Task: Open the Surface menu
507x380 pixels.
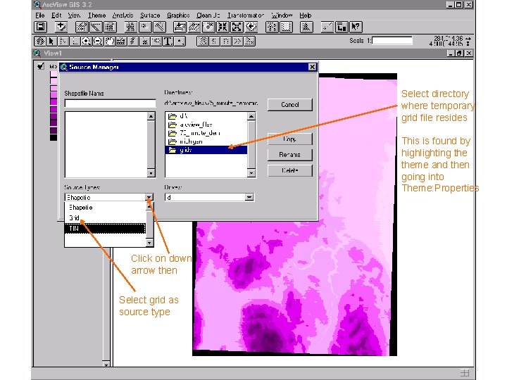Action: click(x=150, y=15)
